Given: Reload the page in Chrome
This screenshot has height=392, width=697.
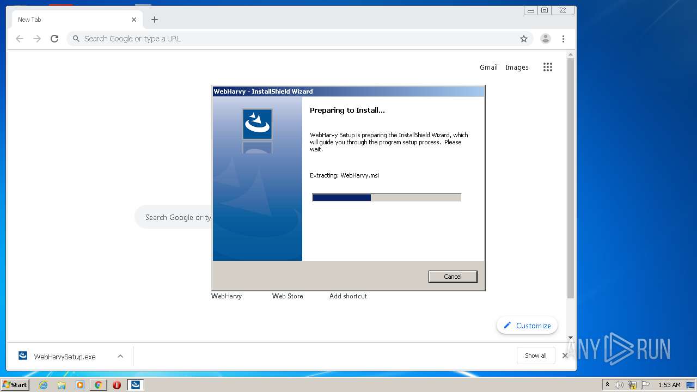Looking at the screenshot, I should pyautogui.click(x=54, y=39).
